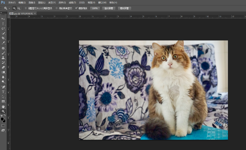Pick the Crop tool

[x=3, y=38]
